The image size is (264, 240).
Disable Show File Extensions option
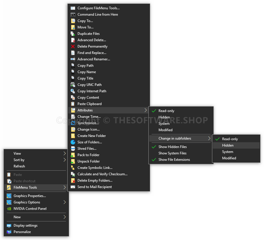(x=181, y=160)
